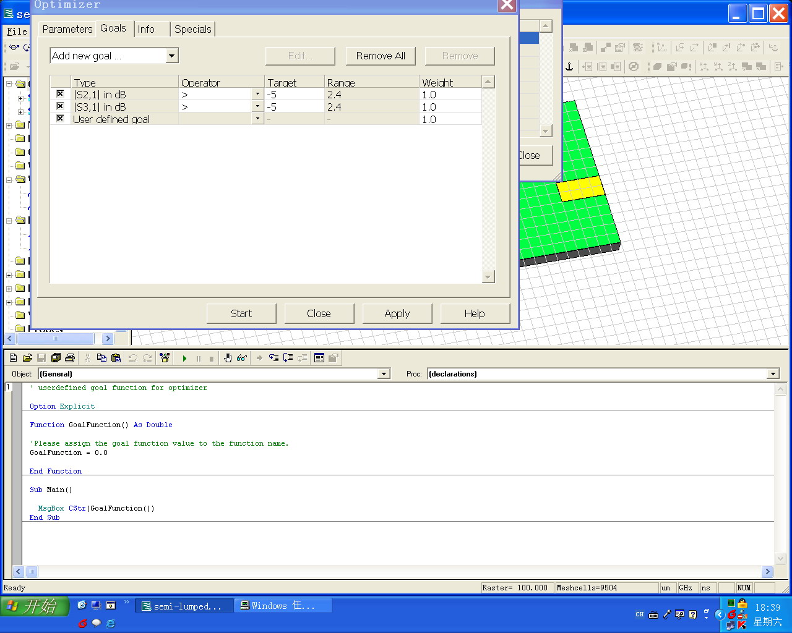
Task: Open operator dropdown for |S3,1| goal
Action: click(258, 106)
